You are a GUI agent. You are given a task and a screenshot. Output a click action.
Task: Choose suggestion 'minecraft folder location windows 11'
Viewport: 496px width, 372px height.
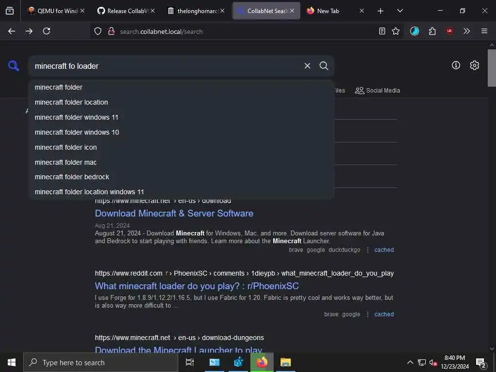181,192
